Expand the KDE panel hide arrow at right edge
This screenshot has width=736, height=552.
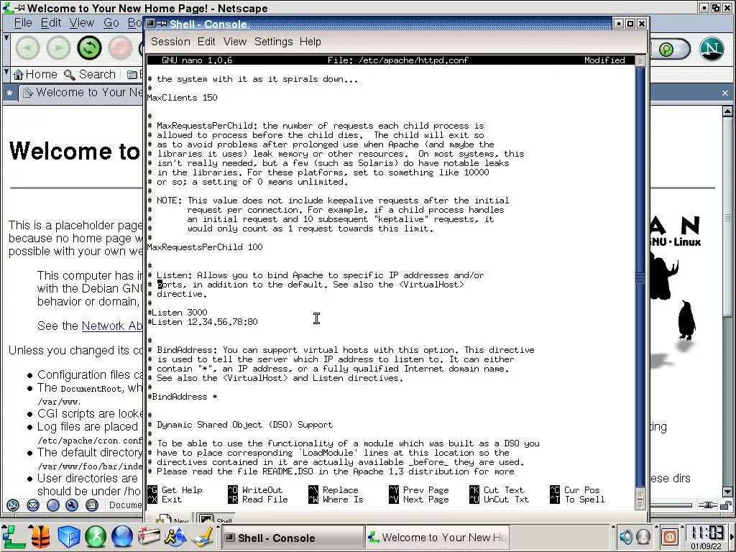(732, 536)
